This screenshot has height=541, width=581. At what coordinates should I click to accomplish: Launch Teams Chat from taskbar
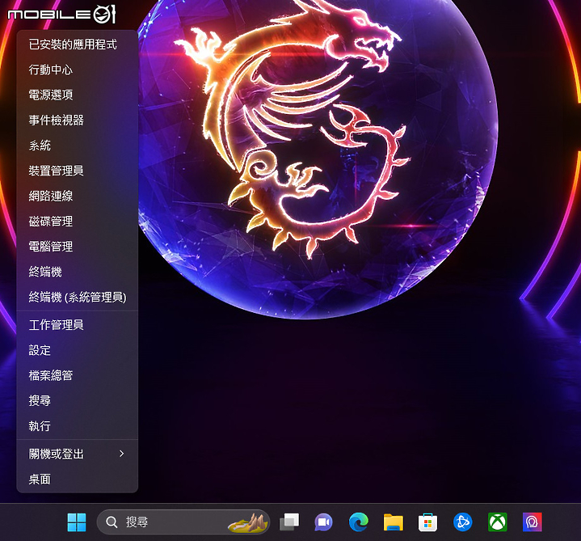(323, 522)
